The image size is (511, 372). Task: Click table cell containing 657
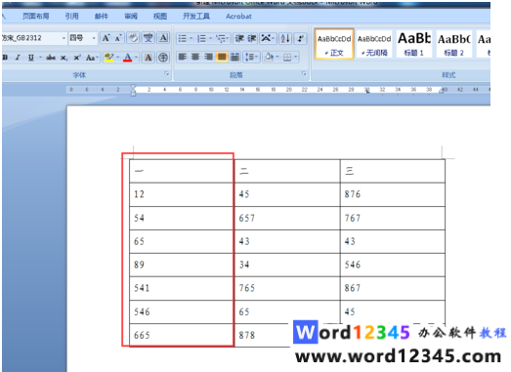click(x=287, y=218)
